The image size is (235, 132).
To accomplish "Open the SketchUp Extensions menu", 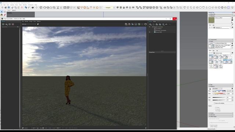I will pyautogui.click(x=31, y=5).
